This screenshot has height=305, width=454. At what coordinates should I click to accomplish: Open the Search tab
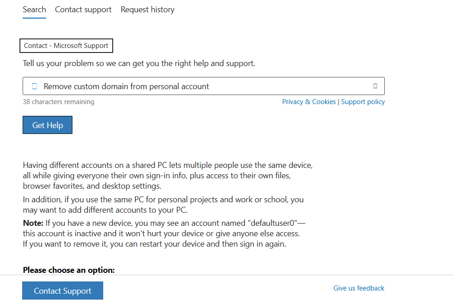click(x=34, y=10)
